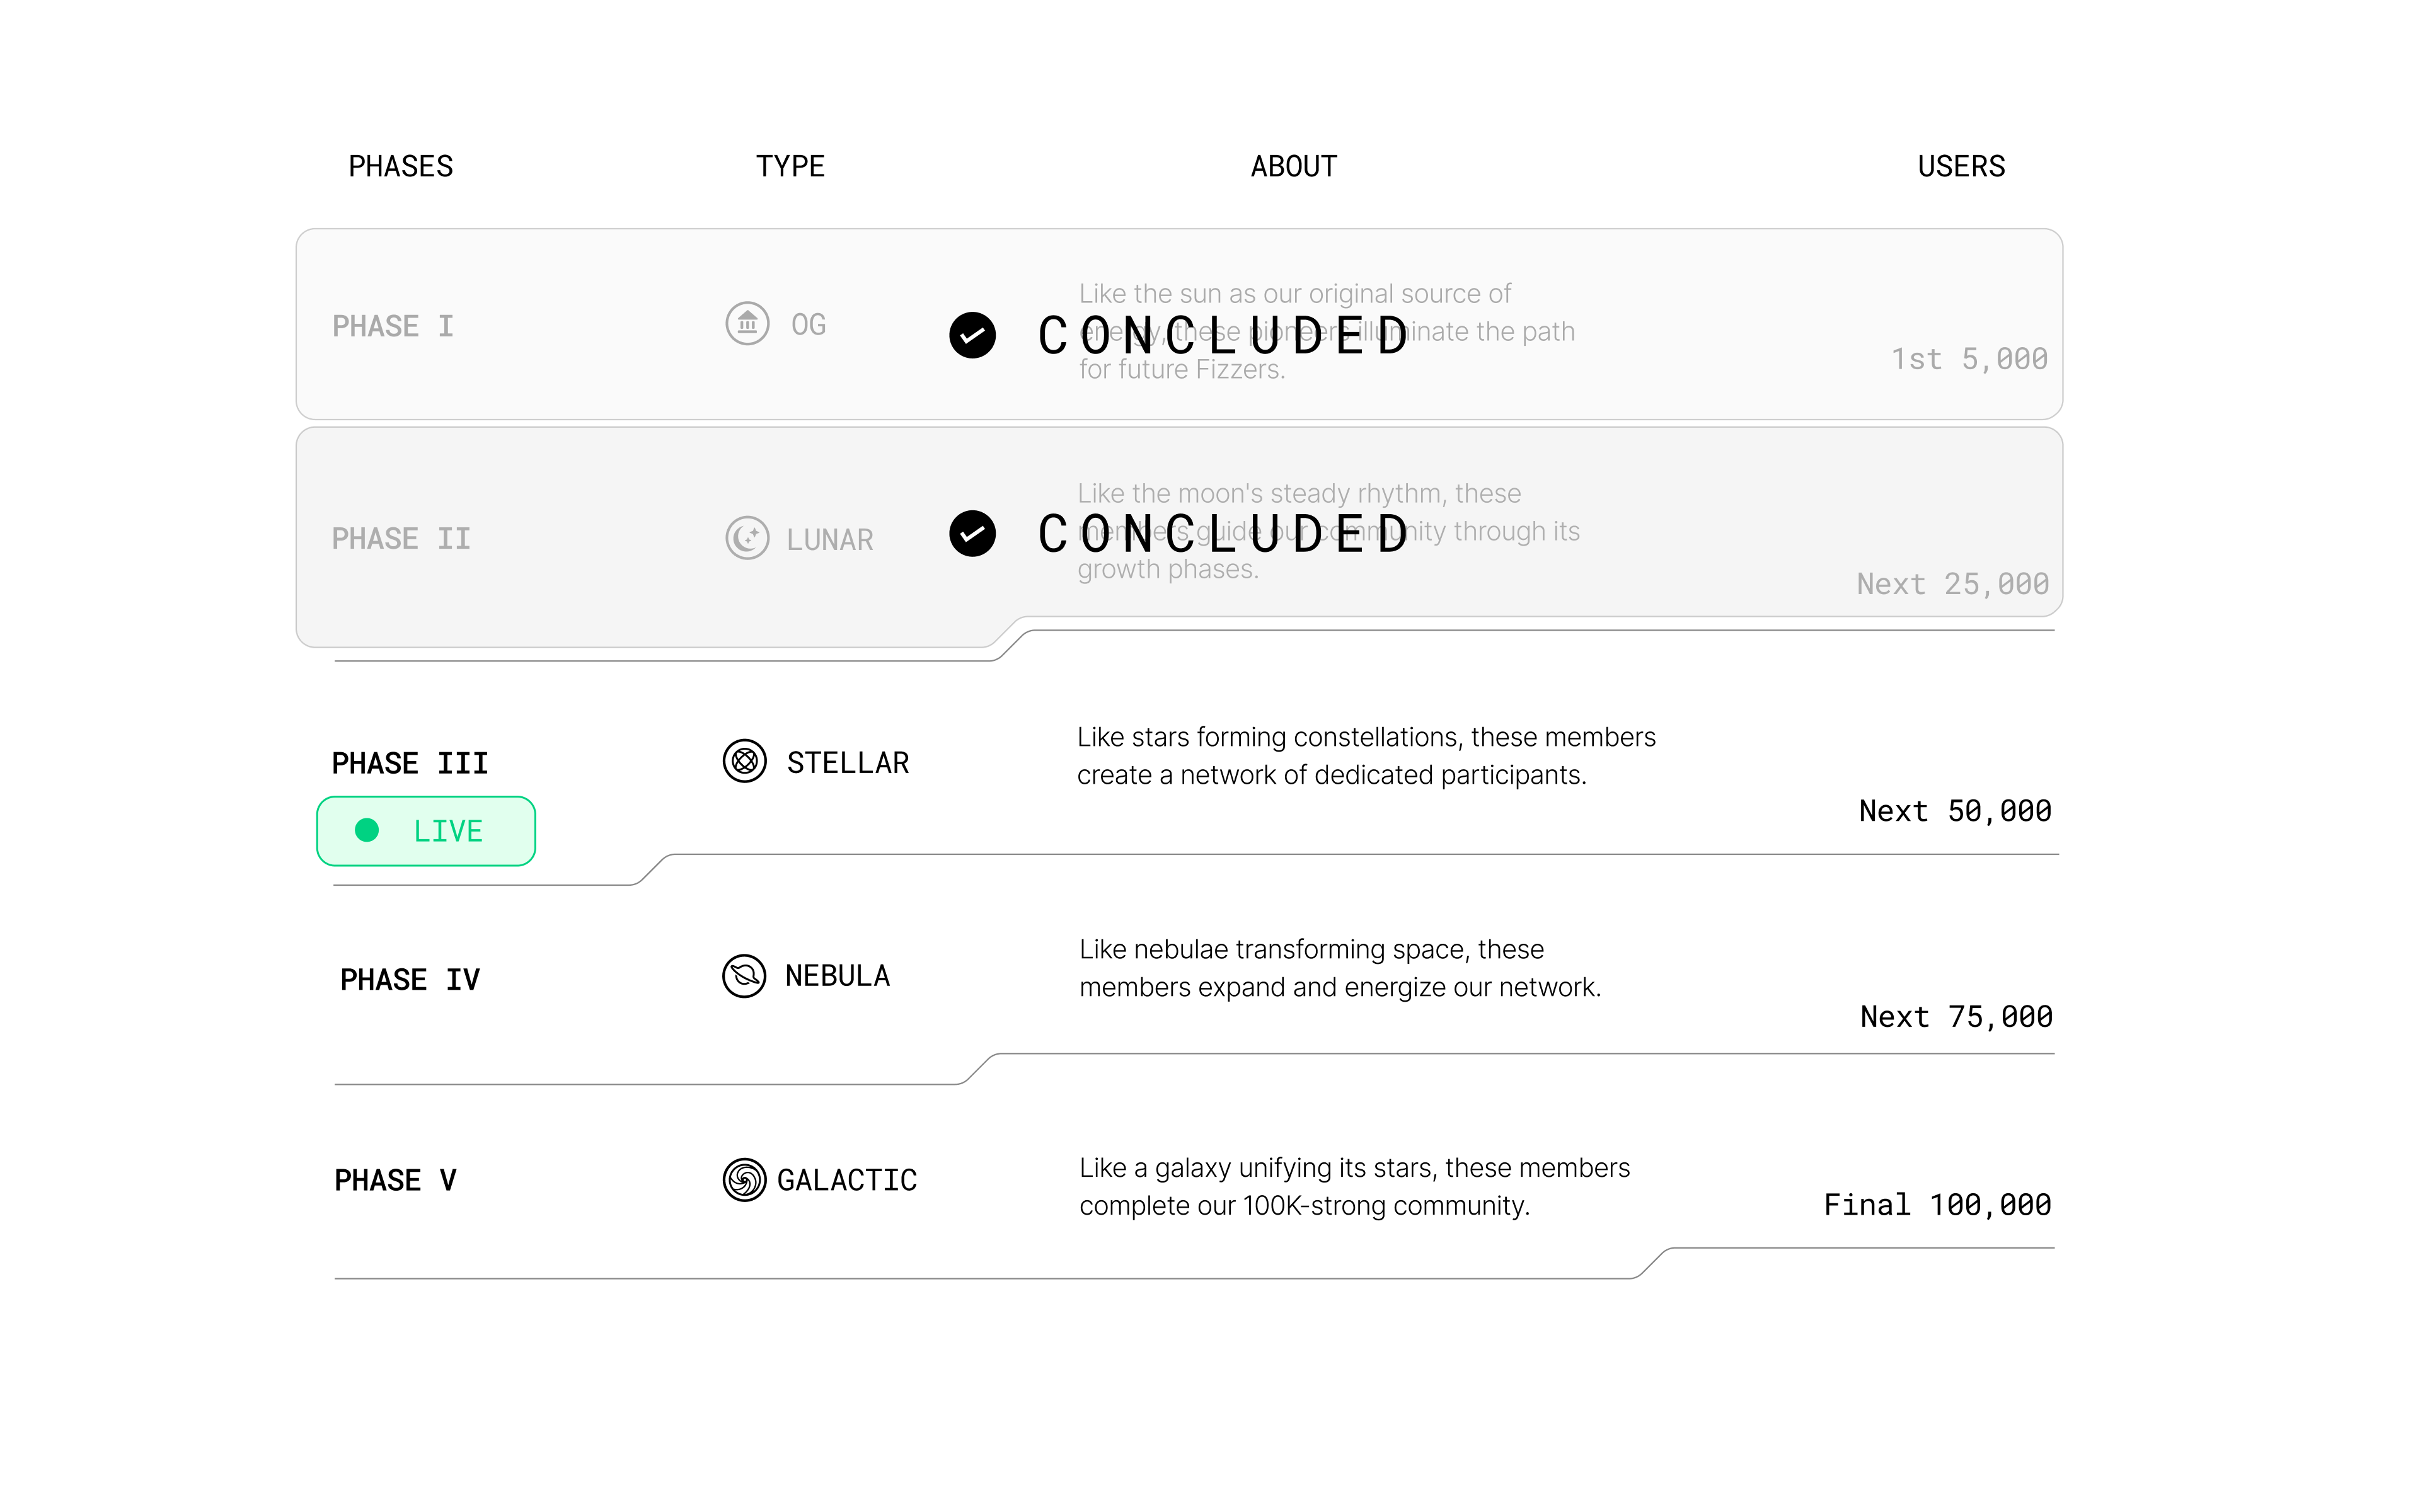Click the STELLAR type label

[848, 763]
